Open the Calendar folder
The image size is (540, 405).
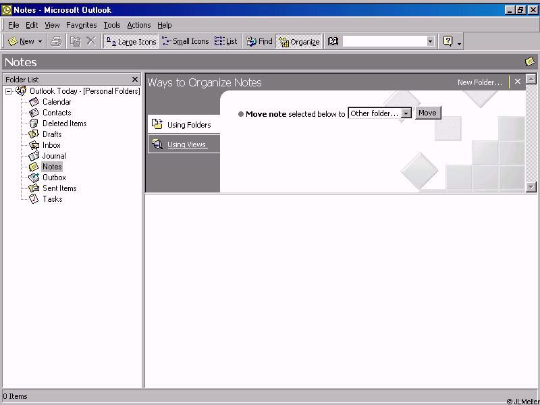(56, 102)
